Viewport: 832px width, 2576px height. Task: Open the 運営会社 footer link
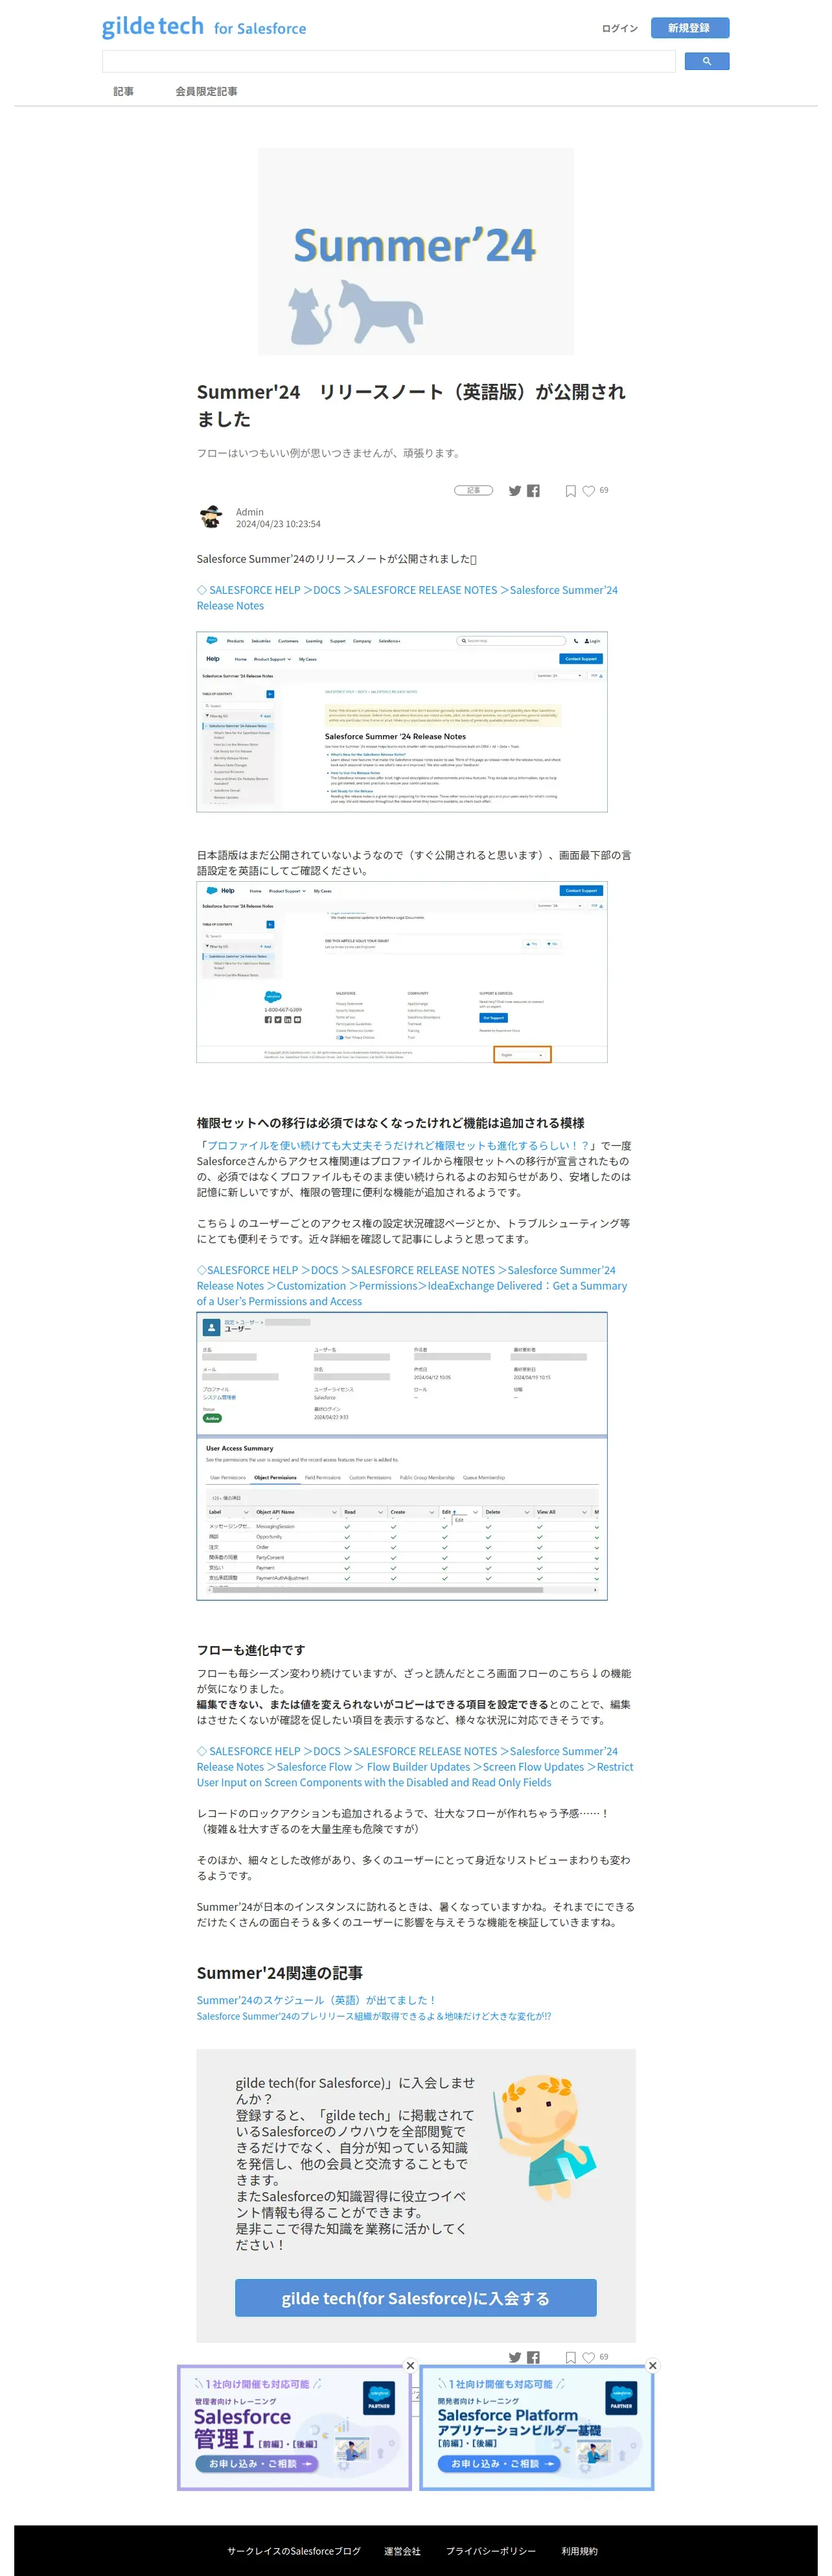click(402, 2550)
